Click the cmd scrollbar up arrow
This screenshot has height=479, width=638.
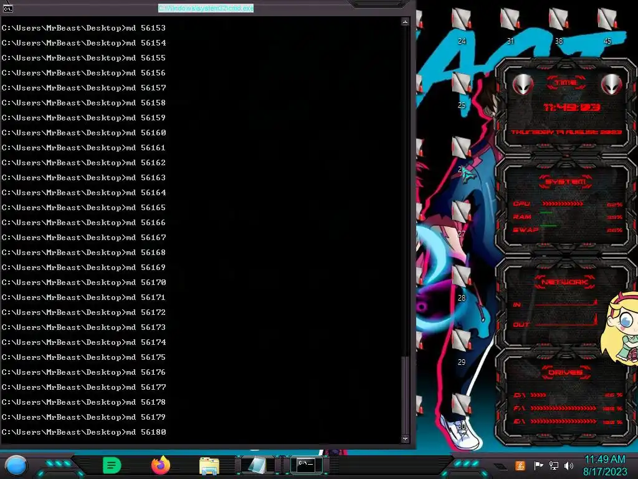tap(405, 22)
